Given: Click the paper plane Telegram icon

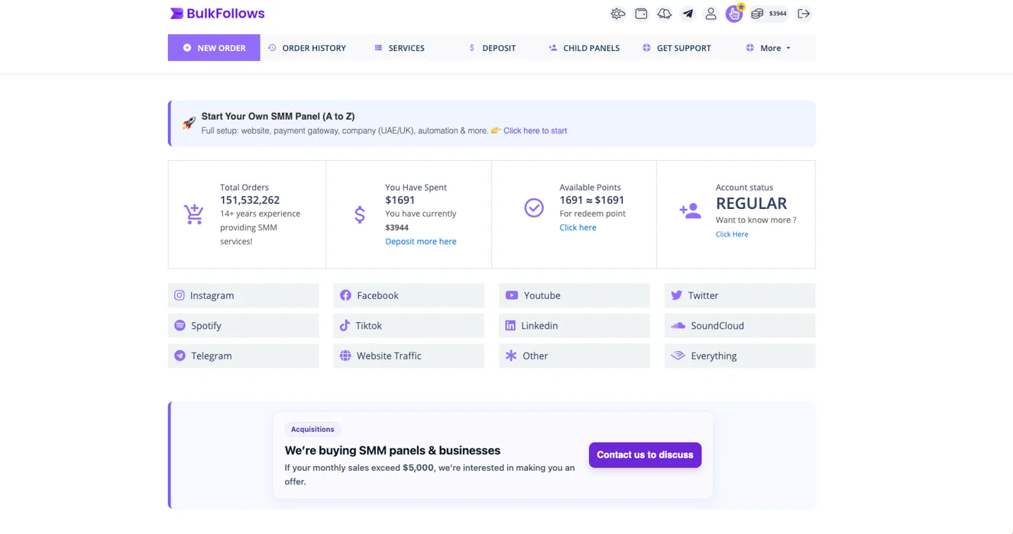Looking at the screenshot, I should 688,14.
